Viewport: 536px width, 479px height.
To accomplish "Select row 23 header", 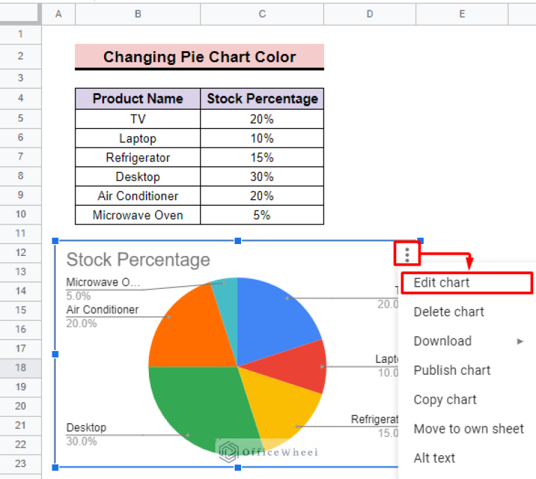I will click(20, 464).
